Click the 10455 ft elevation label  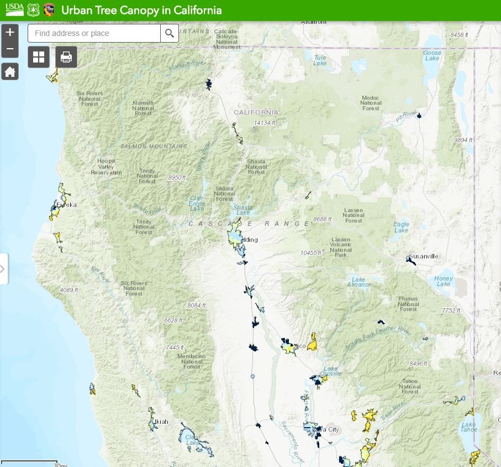pos(311,253)
